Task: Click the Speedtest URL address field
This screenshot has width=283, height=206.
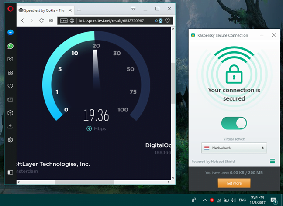Action: coord(111,21)
